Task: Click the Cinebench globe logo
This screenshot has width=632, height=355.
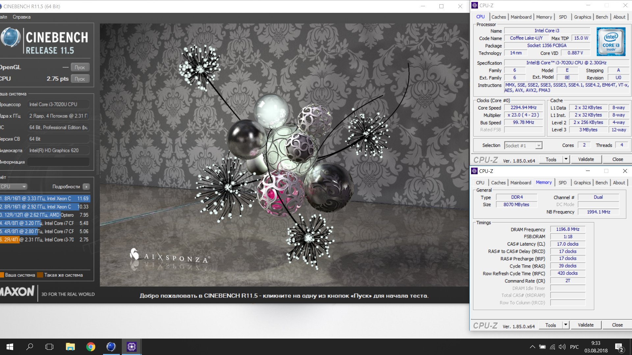Action: pos(11,37)
